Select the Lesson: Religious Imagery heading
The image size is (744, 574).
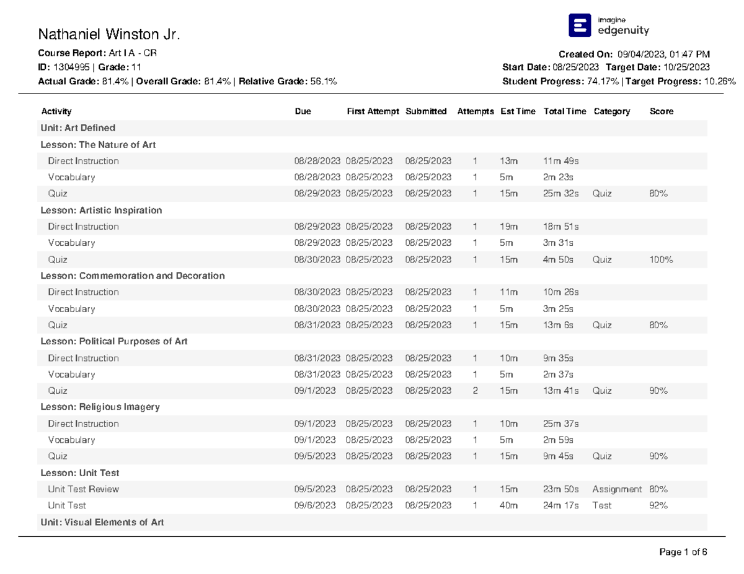100,407
